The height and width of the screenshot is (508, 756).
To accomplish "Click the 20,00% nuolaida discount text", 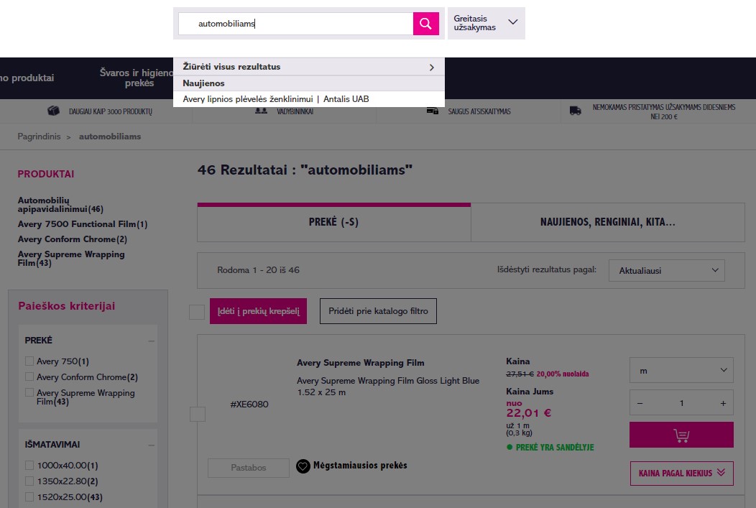I will point(563,374).
